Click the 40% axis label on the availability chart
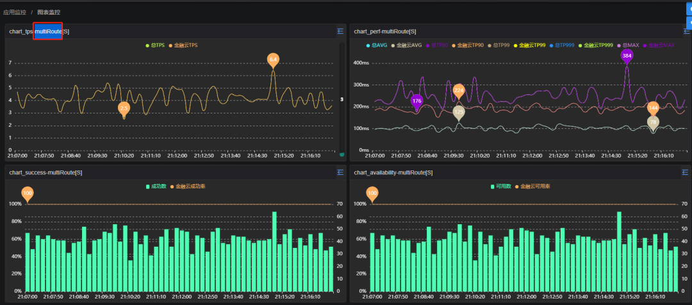This screenshot has width=692, height=305. [361, 256]
